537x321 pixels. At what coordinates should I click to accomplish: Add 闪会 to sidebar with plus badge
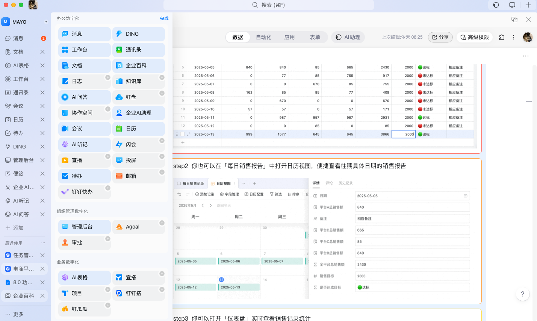coord(162,141)
